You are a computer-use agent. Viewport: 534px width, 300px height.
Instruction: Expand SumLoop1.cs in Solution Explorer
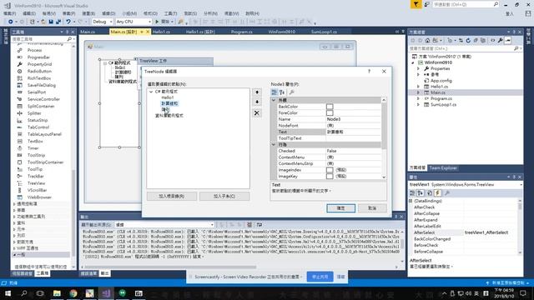tap(419, 104)
